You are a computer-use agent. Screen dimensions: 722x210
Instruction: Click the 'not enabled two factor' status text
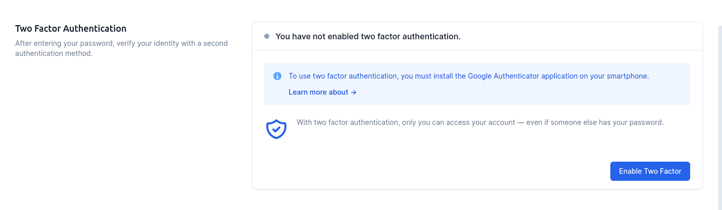(368, 36)
